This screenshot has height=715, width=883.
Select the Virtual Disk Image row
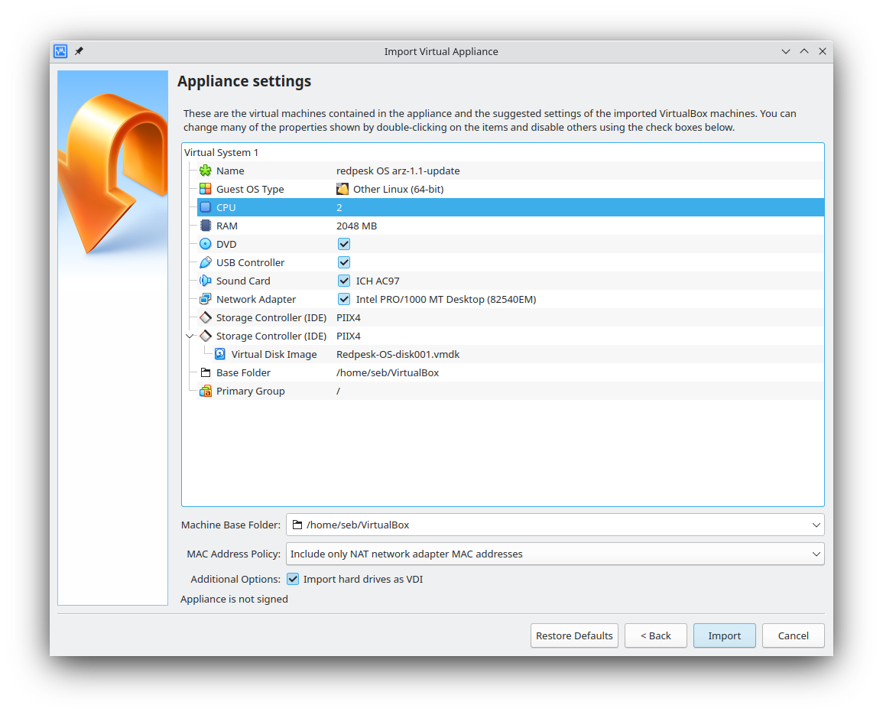(518, 354)
